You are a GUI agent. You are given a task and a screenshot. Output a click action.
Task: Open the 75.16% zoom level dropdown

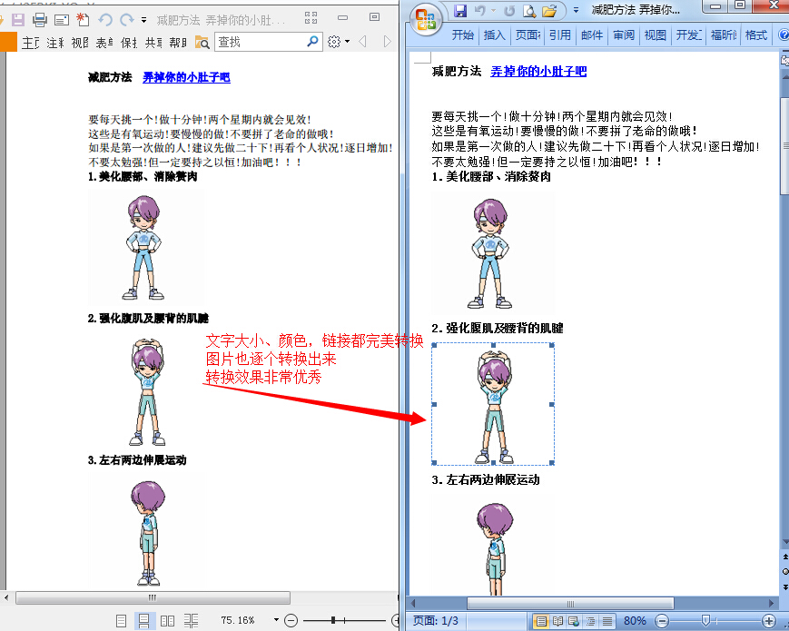click(276, 619)
